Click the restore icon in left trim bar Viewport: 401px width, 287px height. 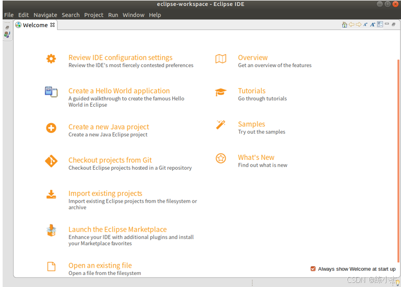click(x=7, y=27)
